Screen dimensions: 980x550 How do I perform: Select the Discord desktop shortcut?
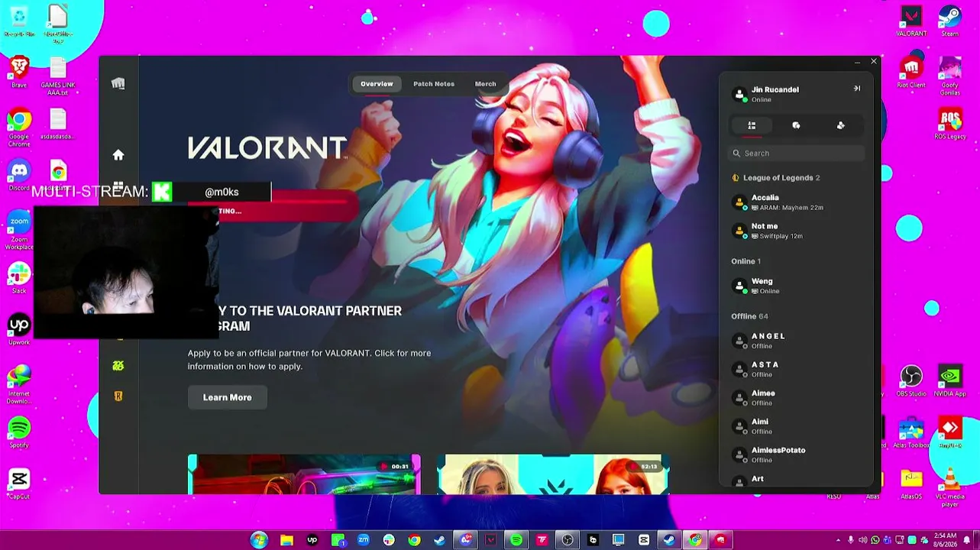coord(19,175)
